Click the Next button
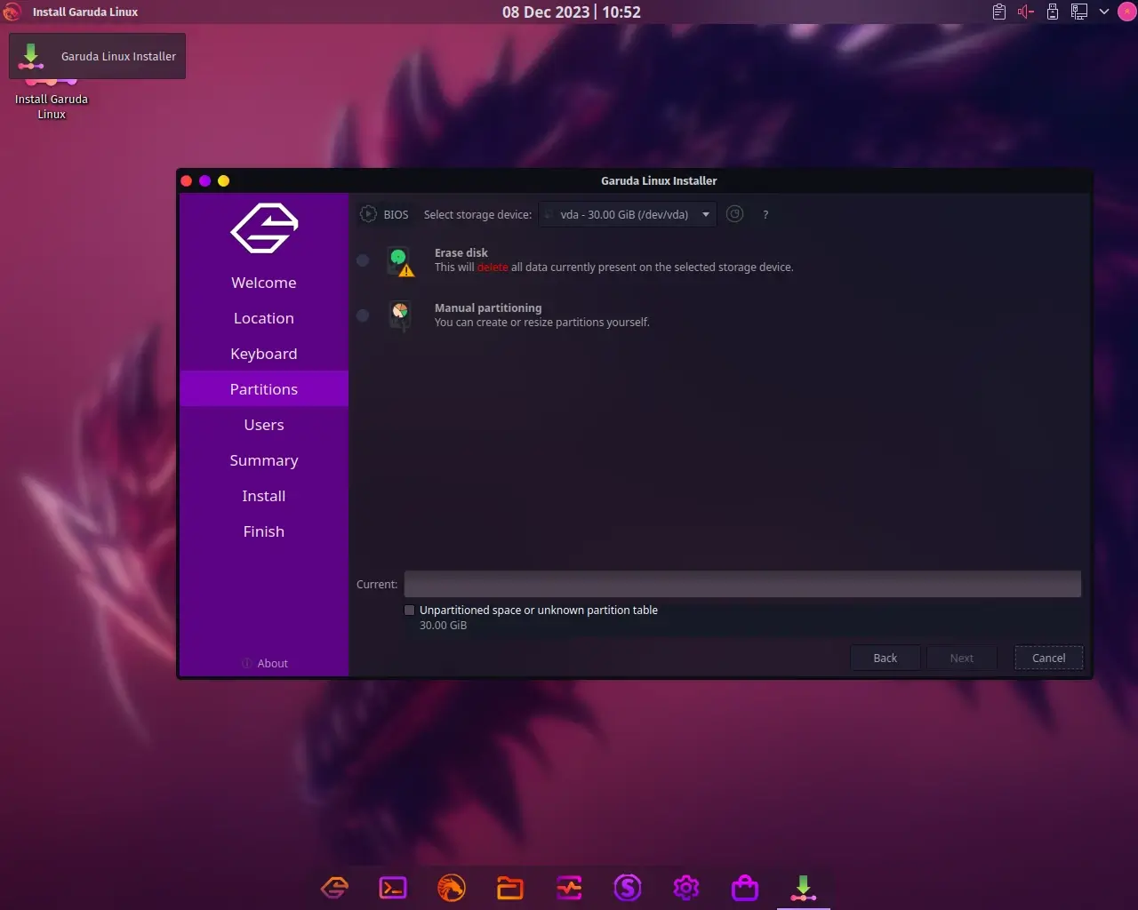Screen dimensions: 1138x910 tap(961, 658)
